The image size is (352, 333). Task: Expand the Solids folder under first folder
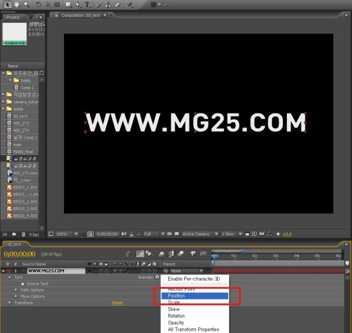tap(10, 80)
